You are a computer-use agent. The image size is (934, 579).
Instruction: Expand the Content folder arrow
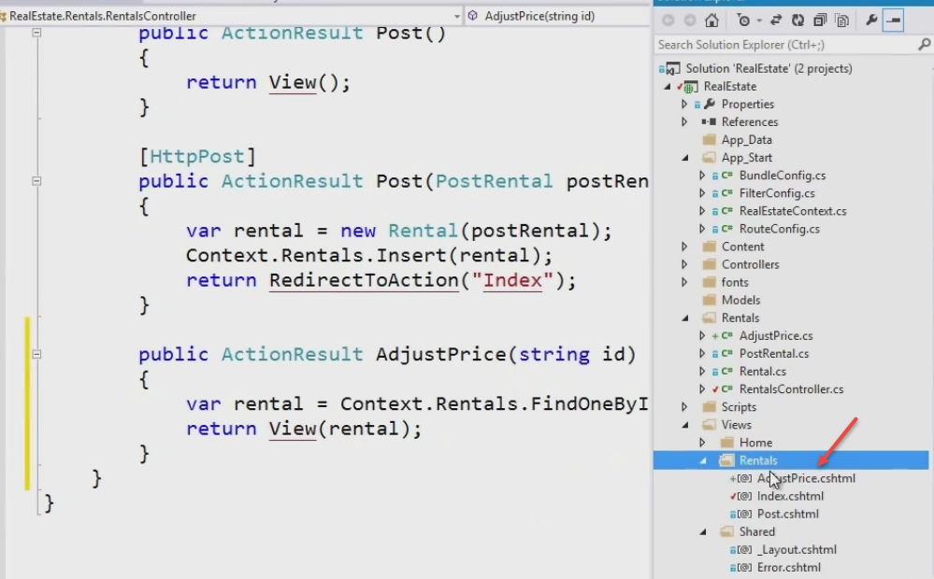[x=684, y=247]
